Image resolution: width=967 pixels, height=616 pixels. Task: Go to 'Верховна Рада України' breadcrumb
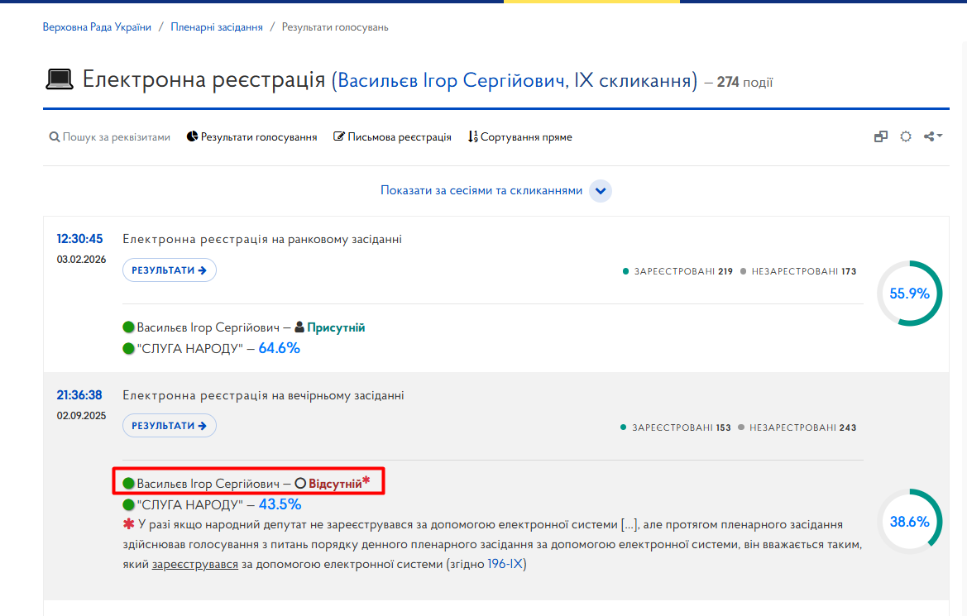click(97, 27)
